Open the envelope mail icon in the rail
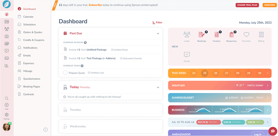This screenshot has height=136, width=278. 7,58
